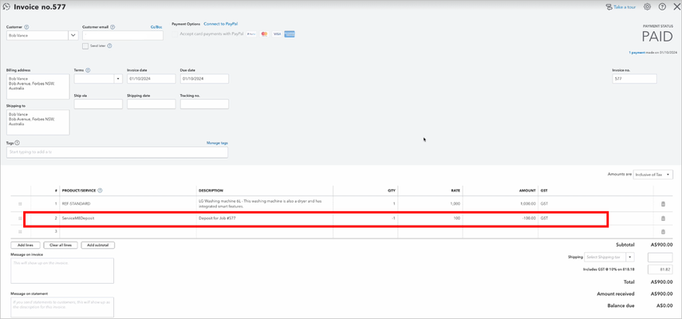
Task: Click the GST cell of REF-STANDARD line
Action: point(595,204)
